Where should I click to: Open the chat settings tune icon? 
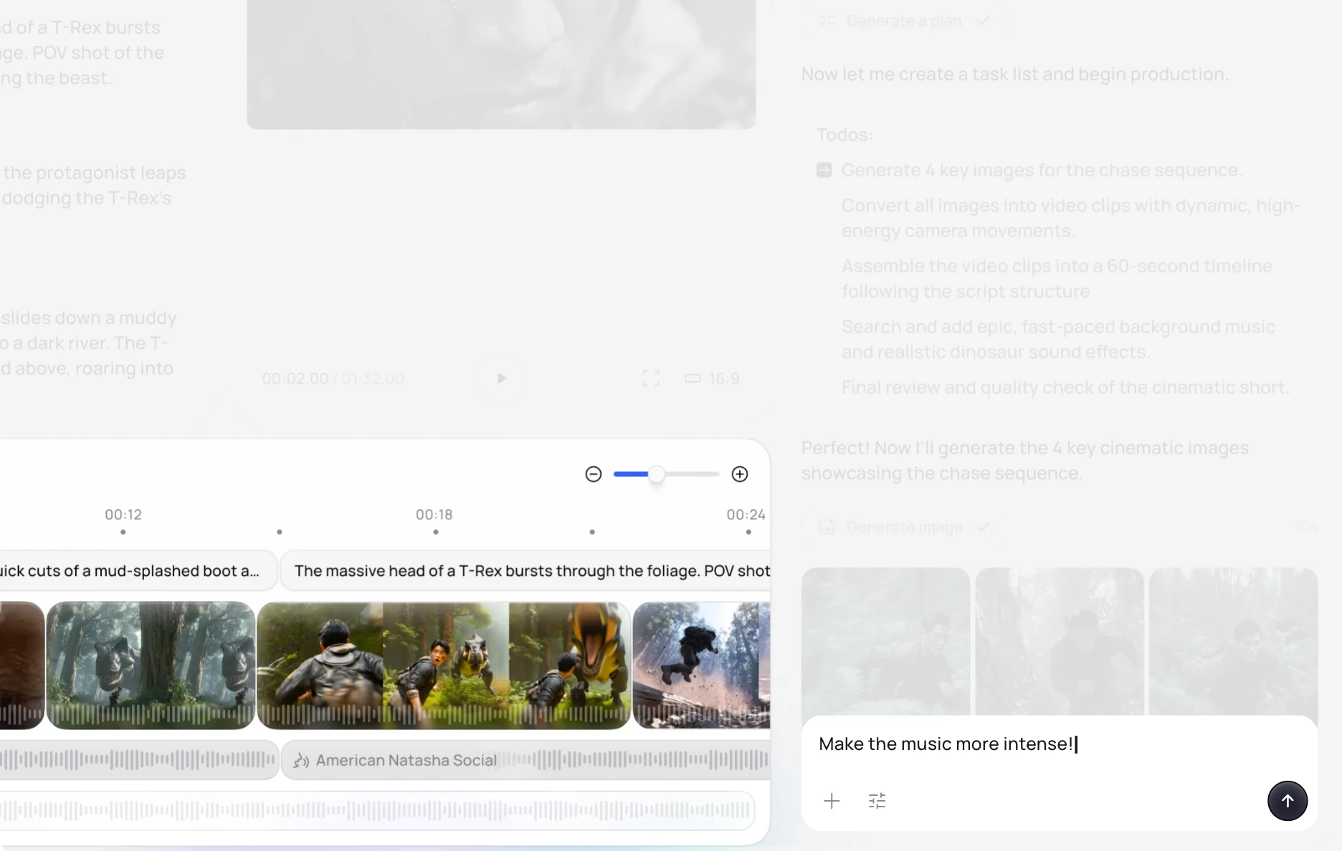(x=877, y=801)
